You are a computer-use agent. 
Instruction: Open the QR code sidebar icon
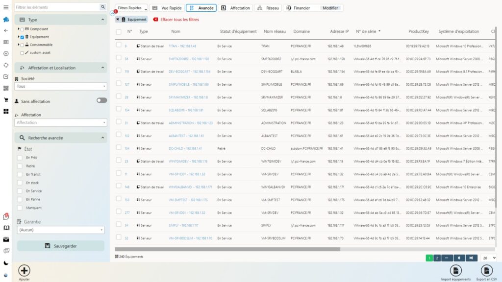6,88
